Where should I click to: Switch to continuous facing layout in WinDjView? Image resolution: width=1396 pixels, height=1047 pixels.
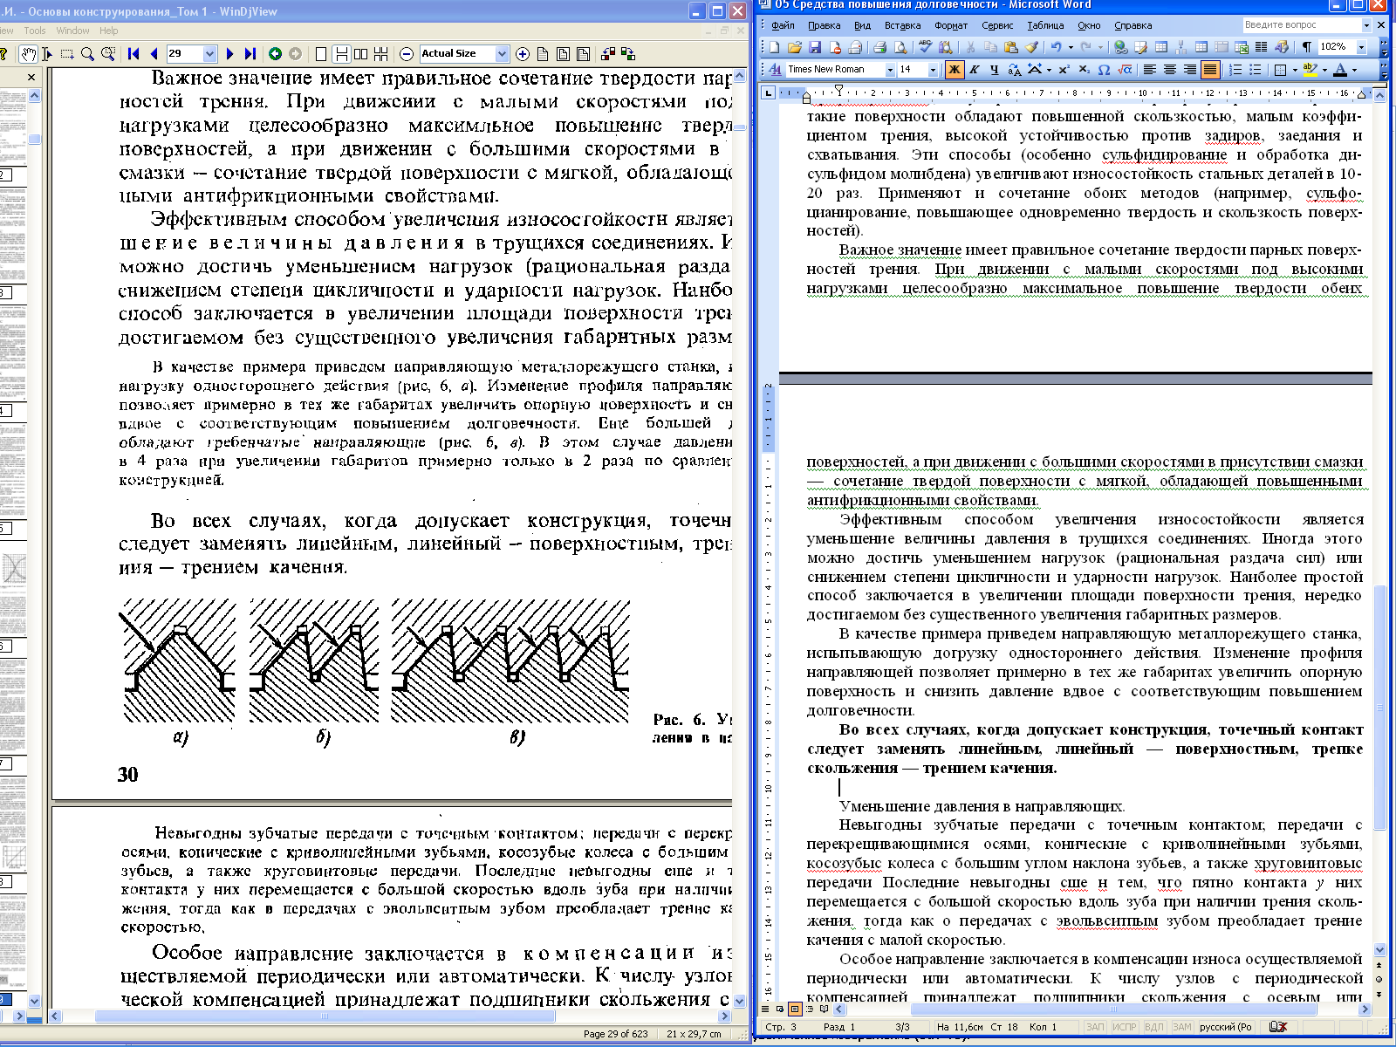[x=381, y=54]
